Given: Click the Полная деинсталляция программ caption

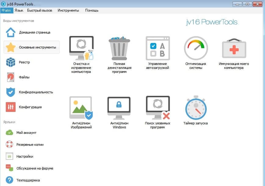Looking at the screenshot, I should point(119,68).
